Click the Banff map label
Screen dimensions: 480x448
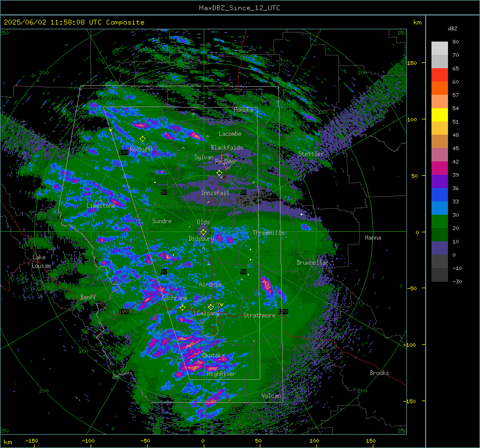point(88,297)
